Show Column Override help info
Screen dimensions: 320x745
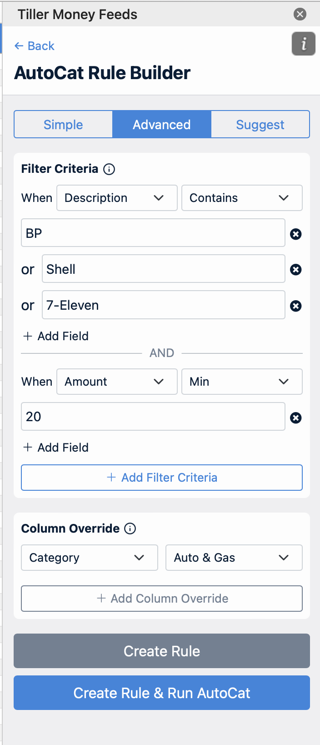[x=130, y=529]
